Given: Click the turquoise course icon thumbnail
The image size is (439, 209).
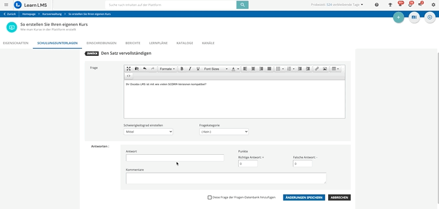Looking at the screenshot, I should click(x=12, y=27).
